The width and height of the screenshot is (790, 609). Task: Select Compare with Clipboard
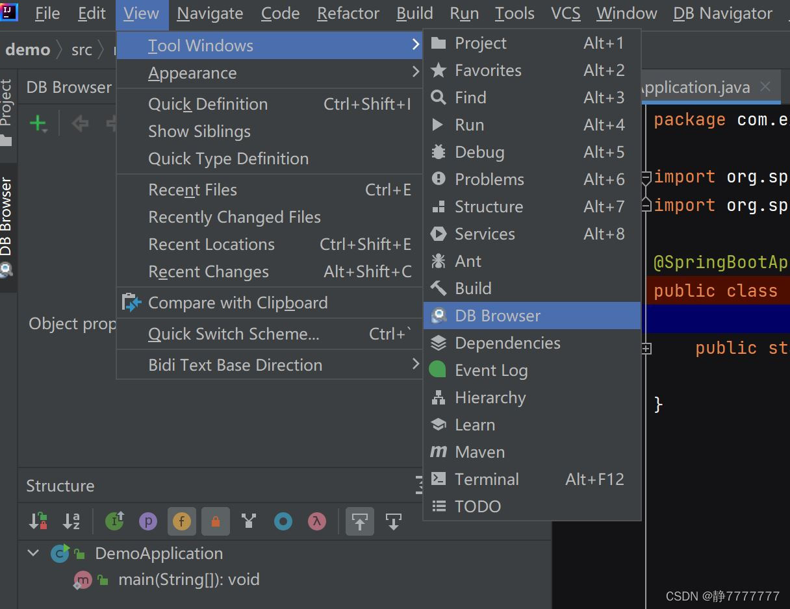tap(270, 303)
